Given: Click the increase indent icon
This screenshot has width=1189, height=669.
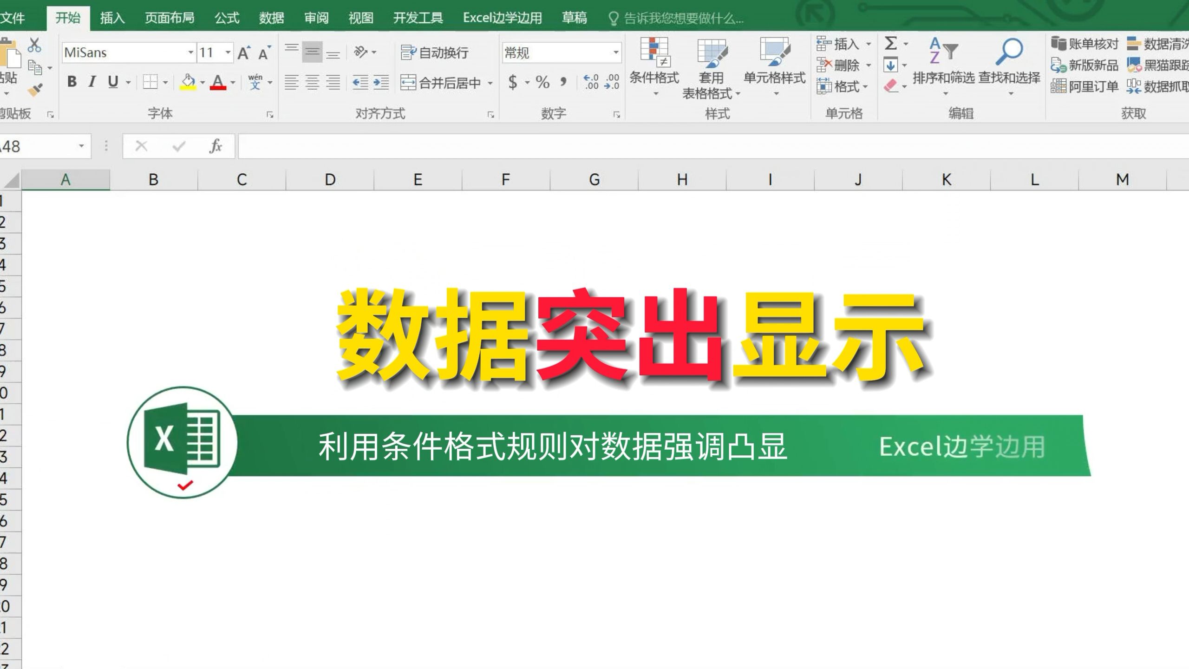Looking at the screenshot, I should pos(381,83).
